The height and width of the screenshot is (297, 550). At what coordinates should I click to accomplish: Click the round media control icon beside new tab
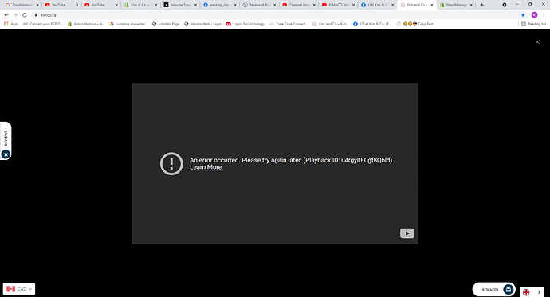504,5
